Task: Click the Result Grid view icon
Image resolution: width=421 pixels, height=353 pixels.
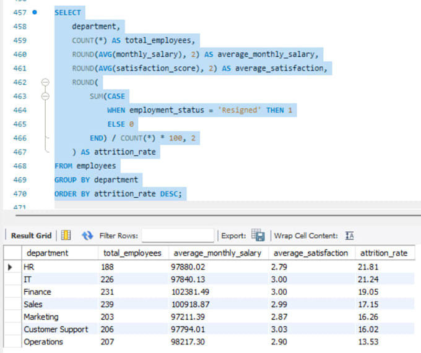Action: pyautogui.click(x=66, y=236)
